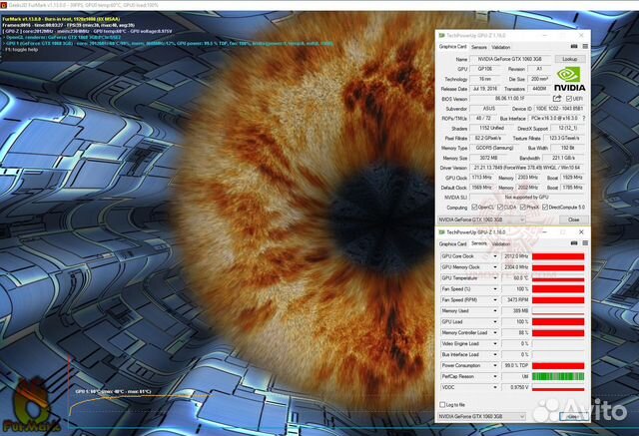Screen dimensions: 639x436
Task: Click the Power Consumption red graph bar
Action: pyautogui.click(x=558, y=365)
